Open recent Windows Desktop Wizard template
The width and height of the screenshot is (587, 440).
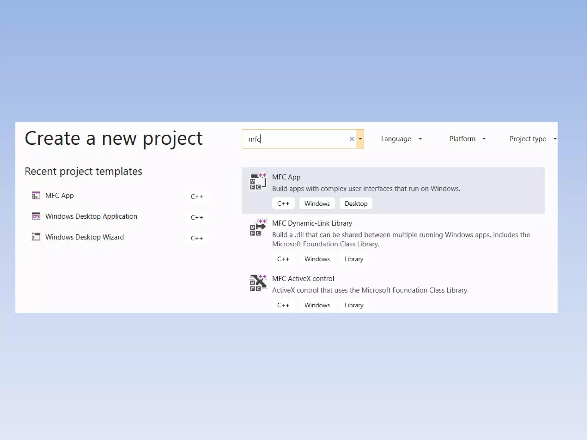tap(85, 237)
